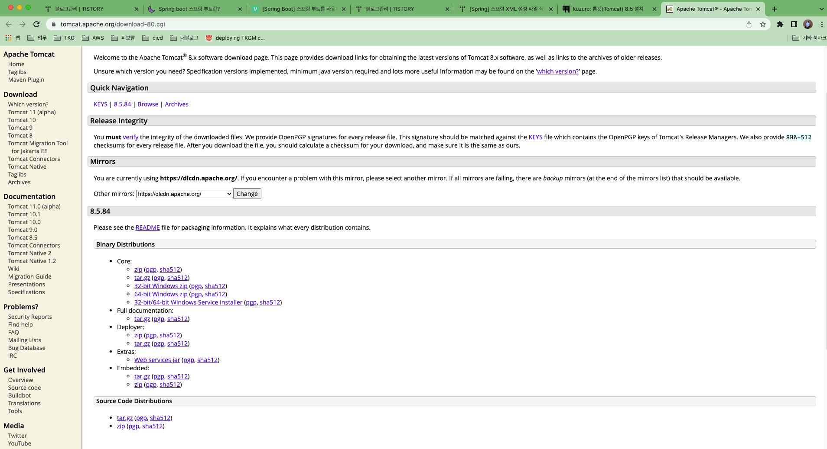
Task: Open the Archives link in Quick Navigation
Action: coord(176,104)
